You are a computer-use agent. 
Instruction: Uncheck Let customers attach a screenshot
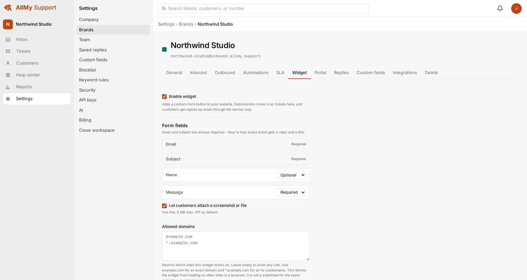click(x=164, y=206)
